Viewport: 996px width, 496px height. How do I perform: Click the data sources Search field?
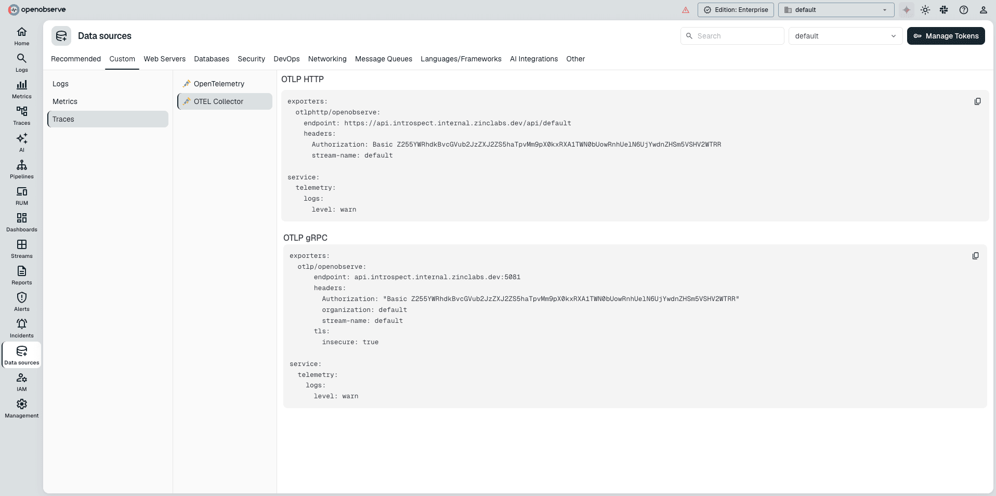click(x=732, y=36)
